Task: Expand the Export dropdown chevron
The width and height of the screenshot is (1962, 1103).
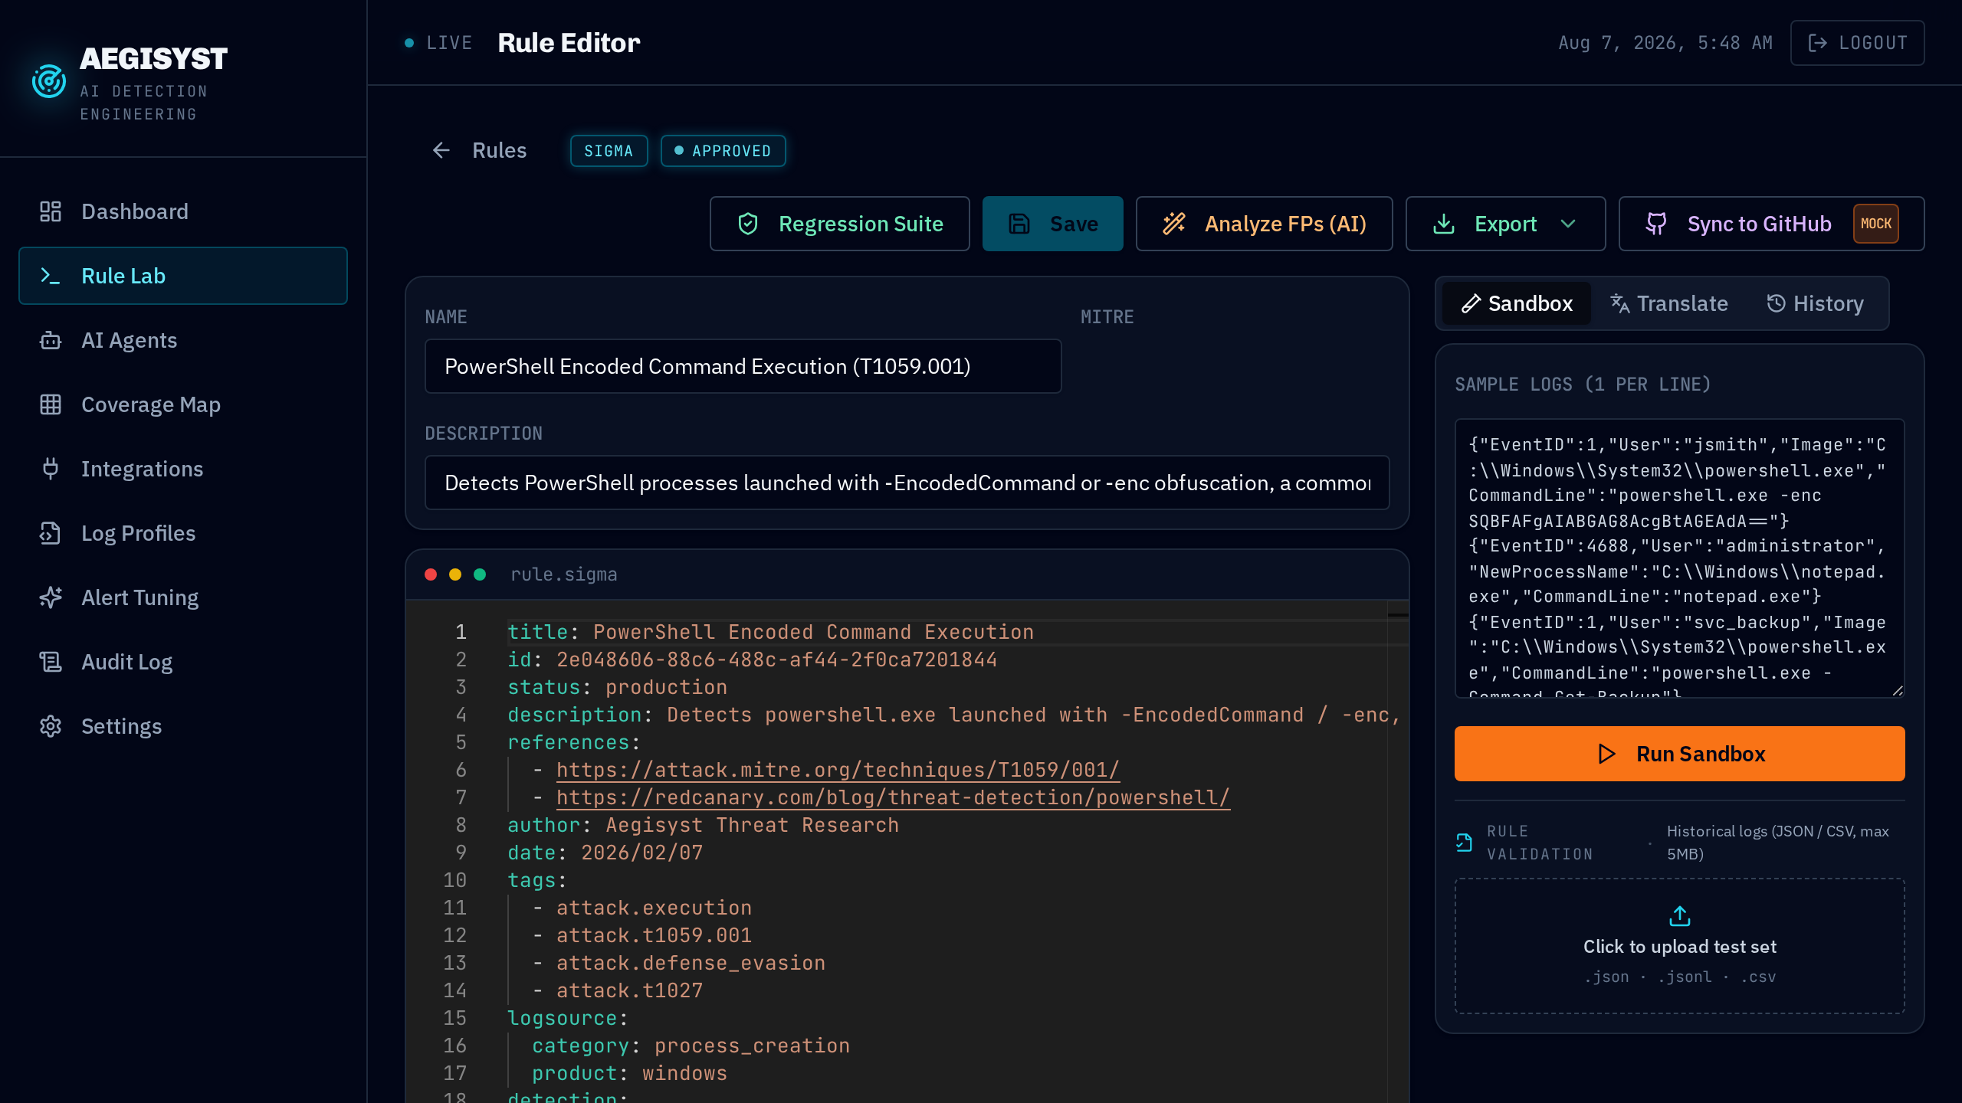Action: pos(1568,224)
